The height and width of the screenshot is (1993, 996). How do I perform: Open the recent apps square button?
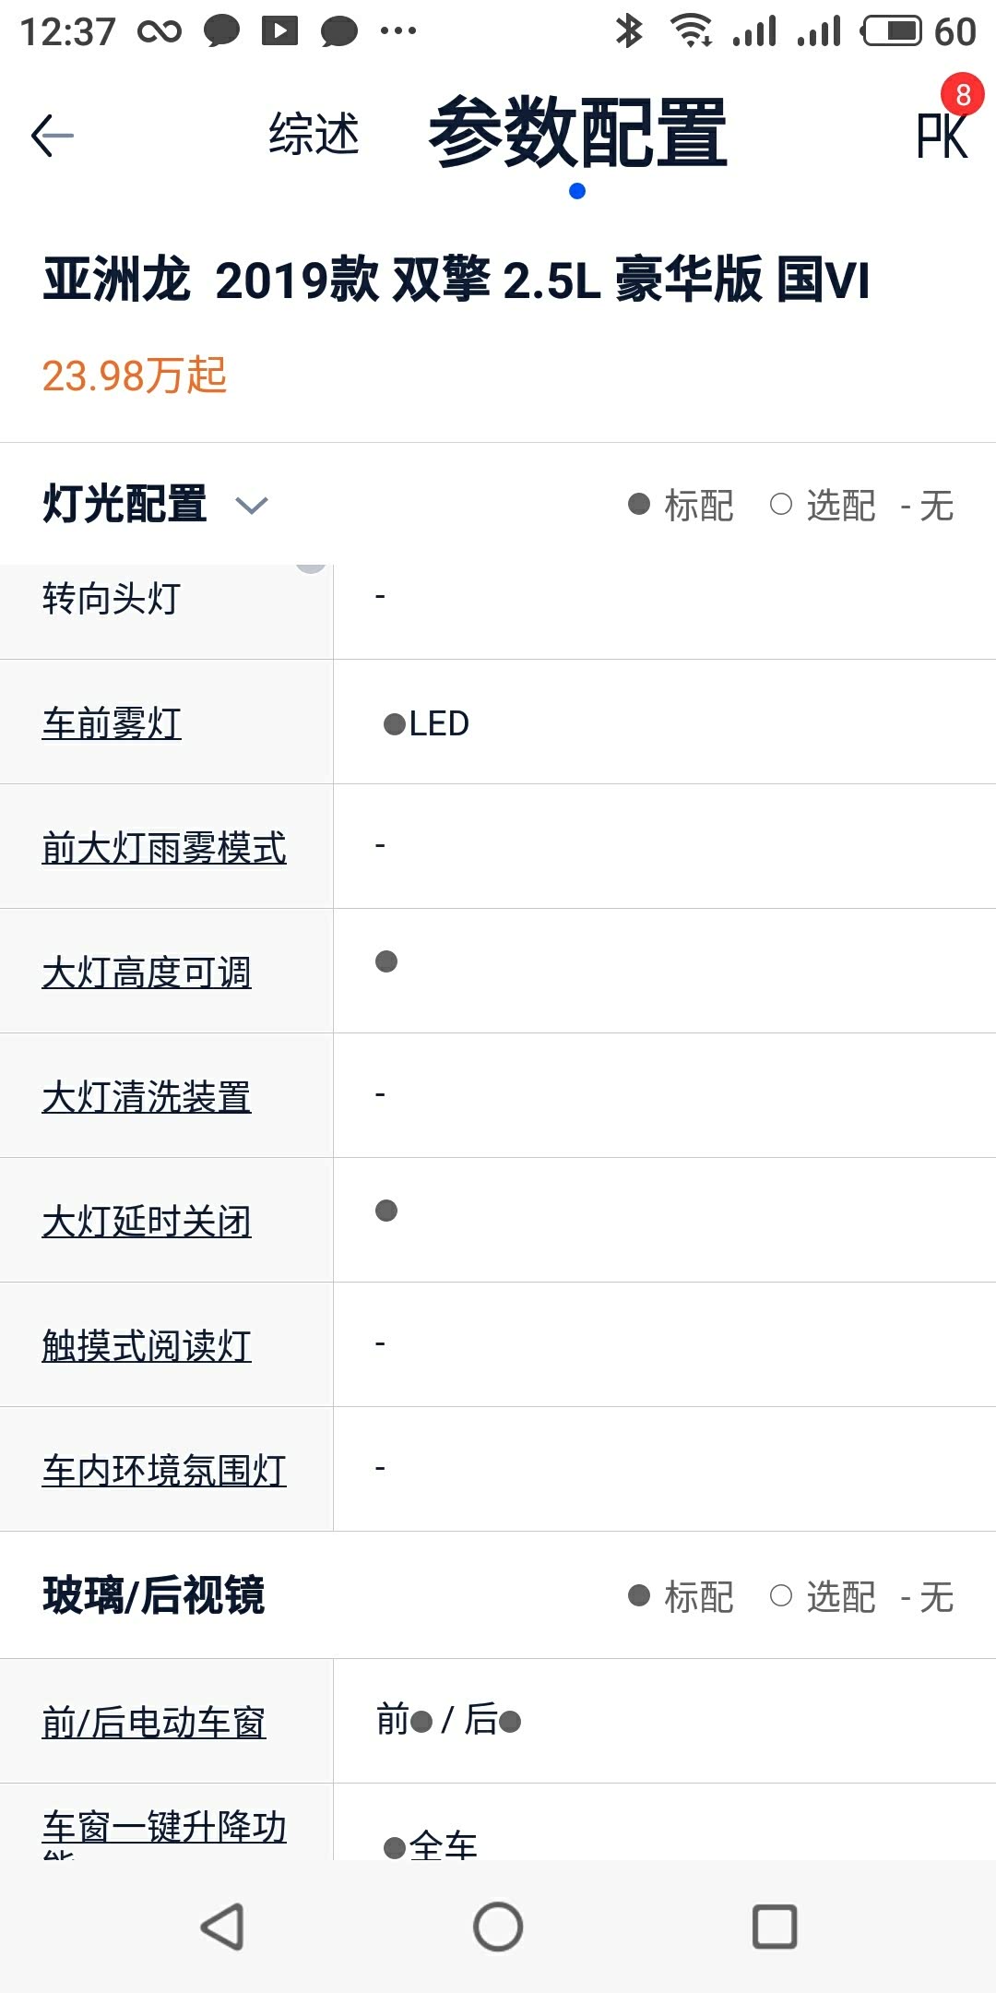tap(775, 1927)
